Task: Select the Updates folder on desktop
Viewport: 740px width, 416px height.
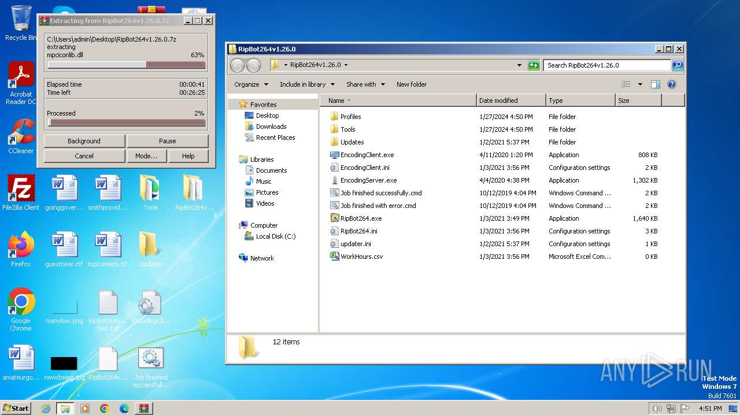Action: point(150,250)
